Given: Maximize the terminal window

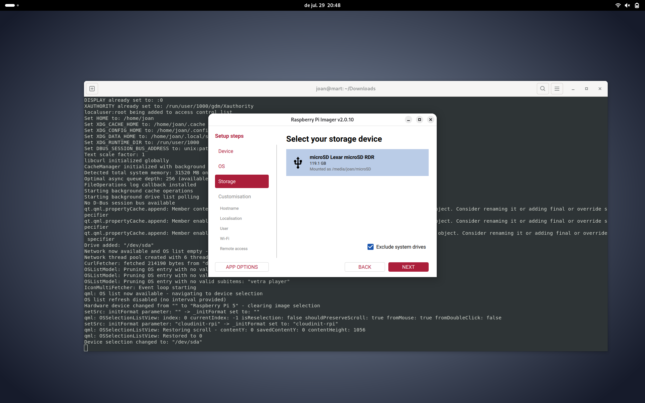Looking at the screenshot, I should point(587,89).
